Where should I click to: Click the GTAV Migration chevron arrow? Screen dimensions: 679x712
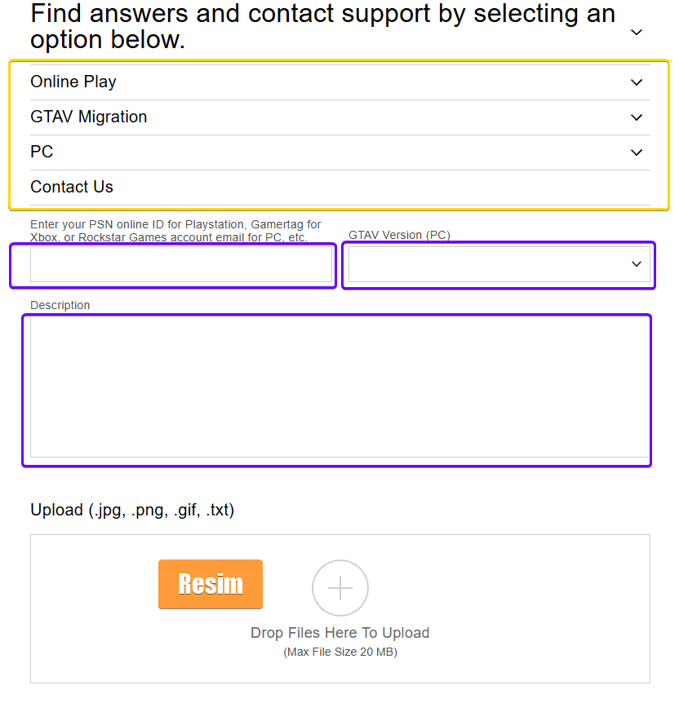click(637, 117)
